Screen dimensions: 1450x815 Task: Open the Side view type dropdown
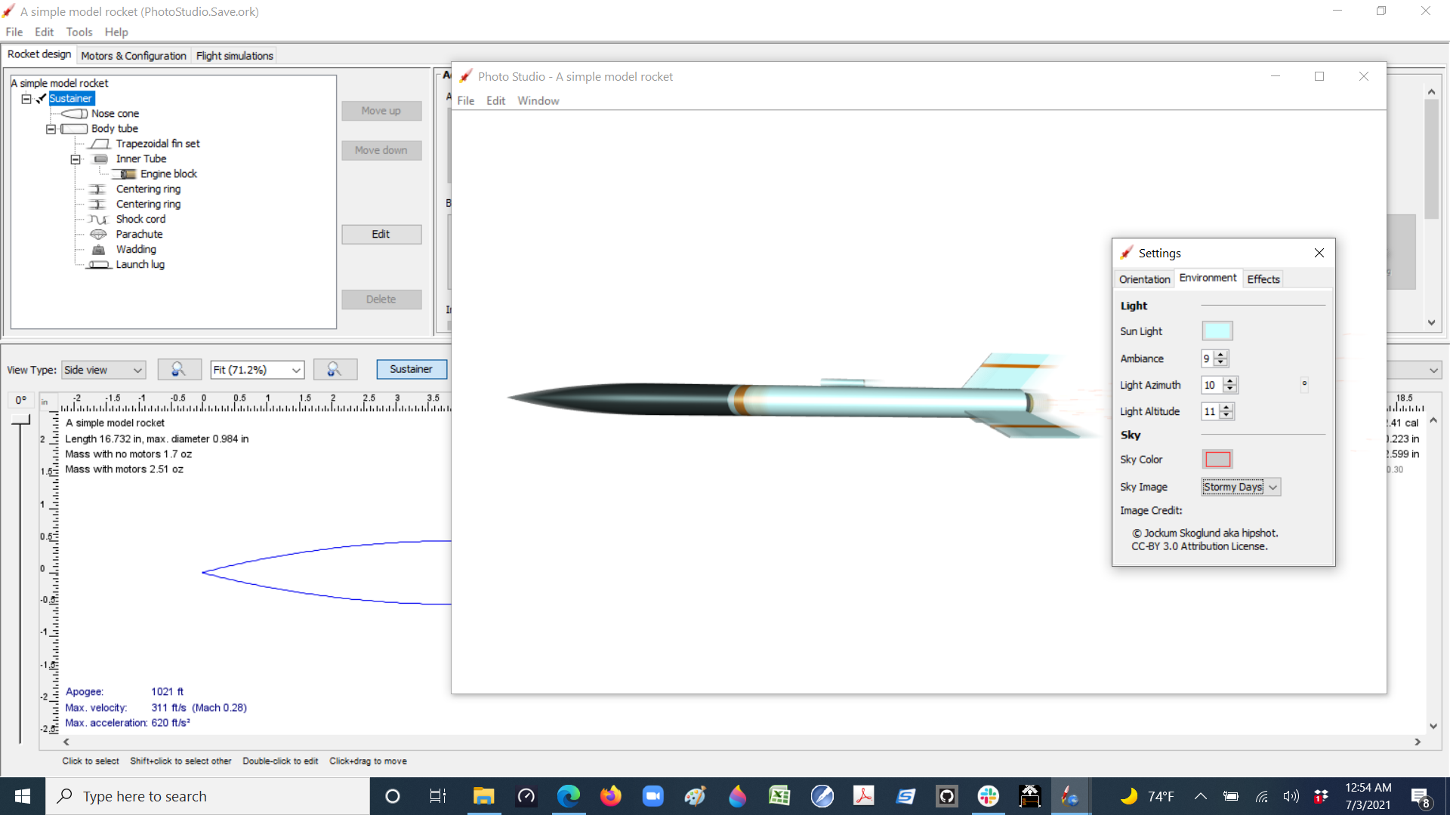point(103,370)
